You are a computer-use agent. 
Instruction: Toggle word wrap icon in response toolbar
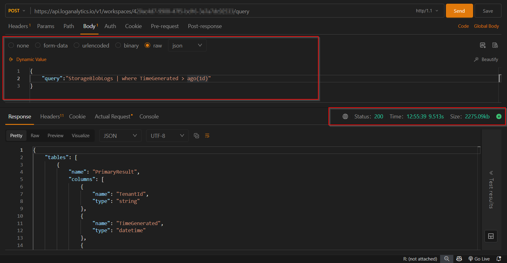(x=207, y=136)
